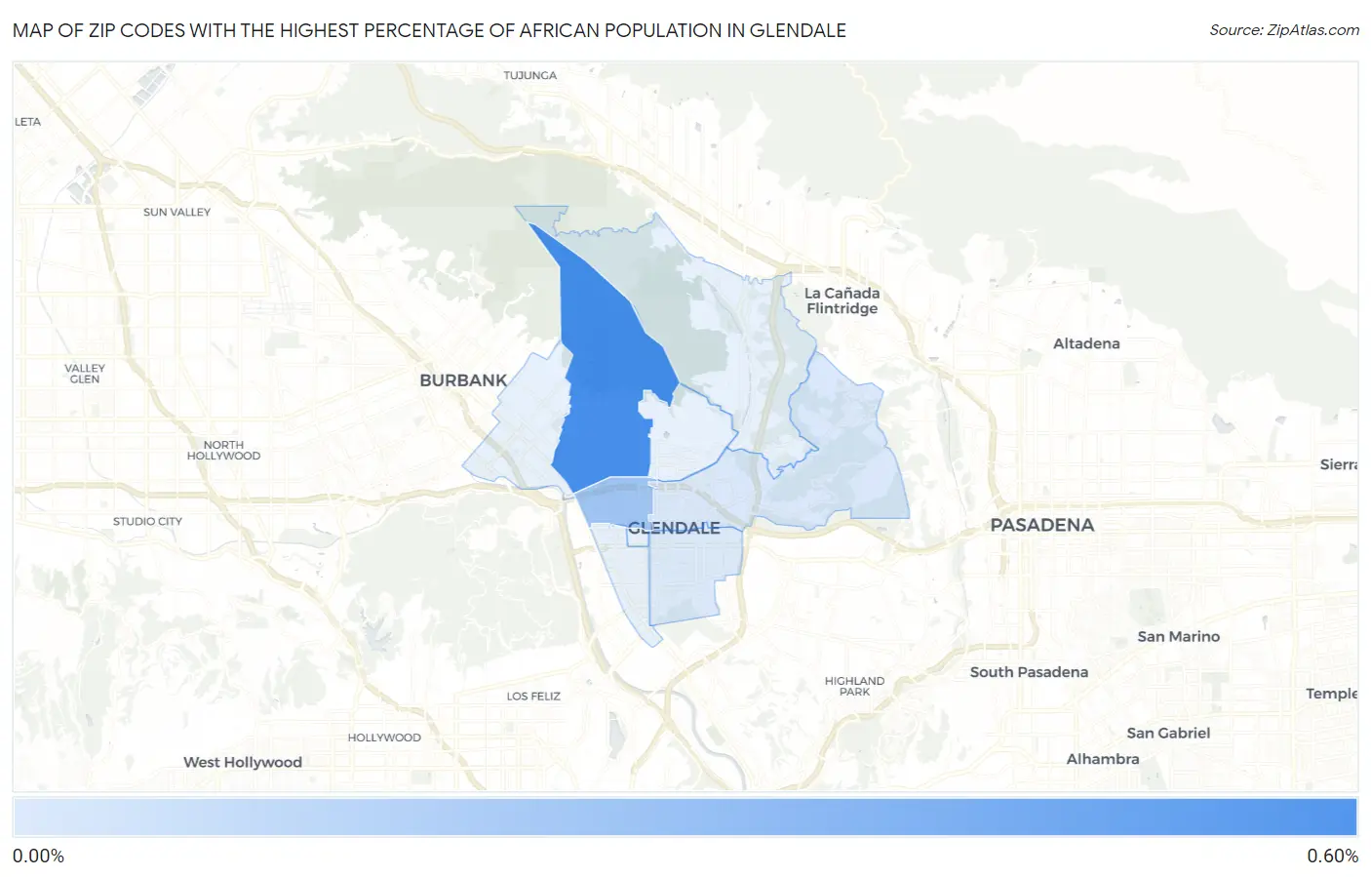Click the Valley Glen label

85,374
